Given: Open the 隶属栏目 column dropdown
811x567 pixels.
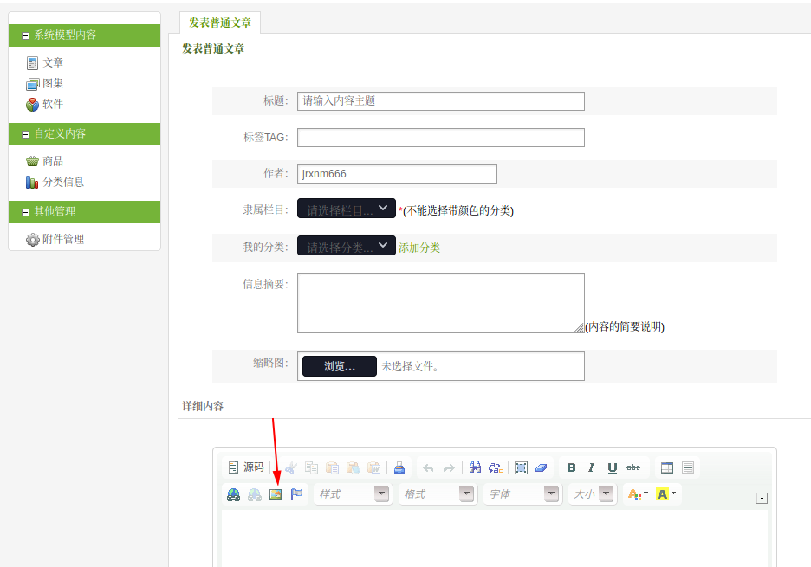Looking at the screenshot, I should (x=347, y=209).
